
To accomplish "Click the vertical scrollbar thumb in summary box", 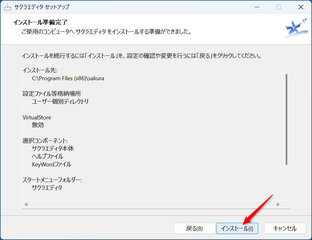I will (x=287, y=119).
